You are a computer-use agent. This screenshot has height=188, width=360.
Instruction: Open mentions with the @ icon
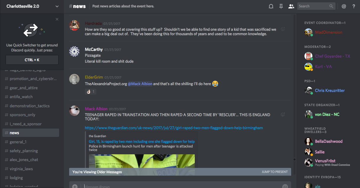tap(344, 6)
